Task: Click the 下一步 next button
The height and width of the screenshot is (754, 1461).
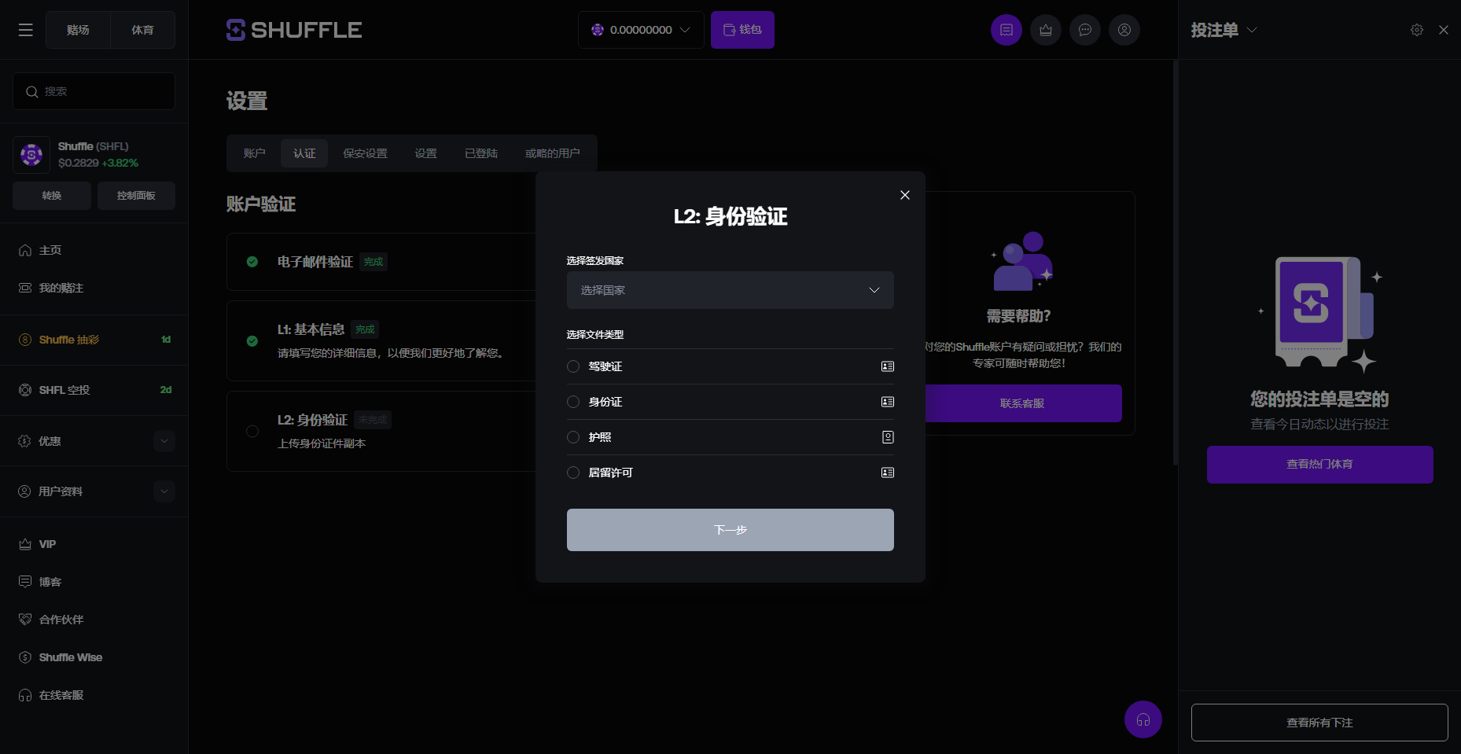Action: point(730,530)
